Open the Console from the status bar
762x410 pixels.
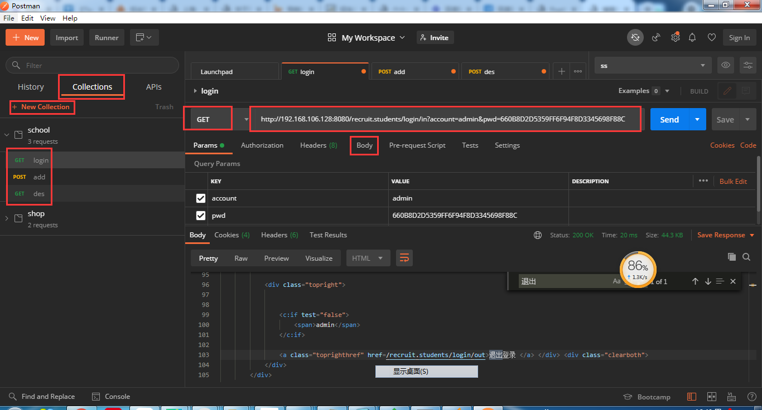click(111, 397)
